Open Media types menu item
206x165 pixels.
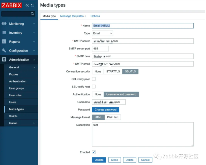(21, 109)
